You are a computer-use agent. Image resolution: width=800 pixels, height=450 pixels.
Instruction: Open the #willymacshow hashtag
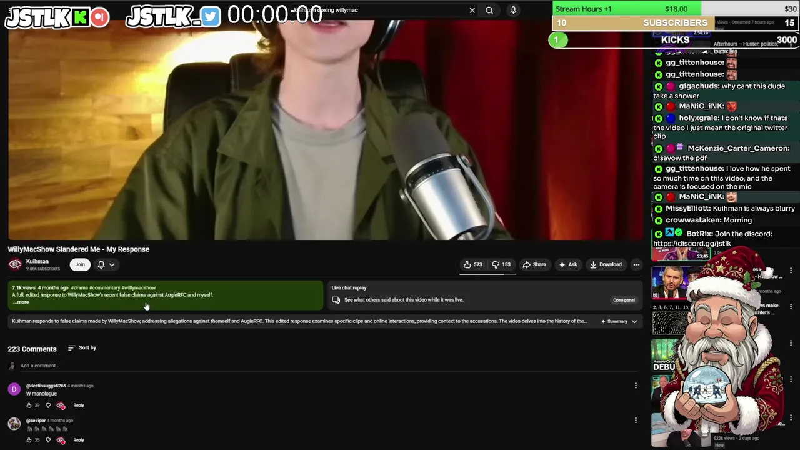[139, 288]
